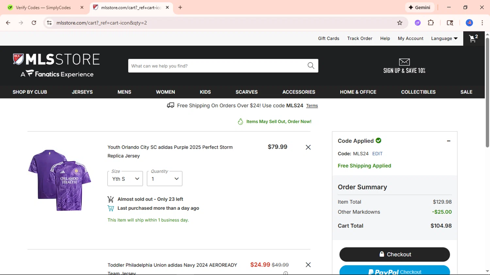The height and width of the screenshot is (275, 490).
Task: Expand the Language dropdown
Action: pos(444,38)
